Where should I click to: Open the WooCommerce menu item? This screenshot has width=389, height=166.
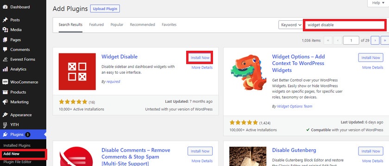click(x=23, y=82)
